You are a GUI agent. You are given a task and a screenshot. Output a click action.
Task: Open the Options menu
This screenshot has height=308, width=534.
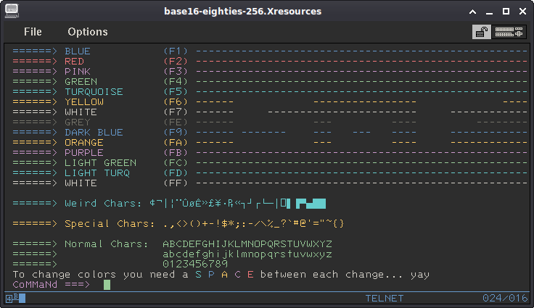coord(88,32)
